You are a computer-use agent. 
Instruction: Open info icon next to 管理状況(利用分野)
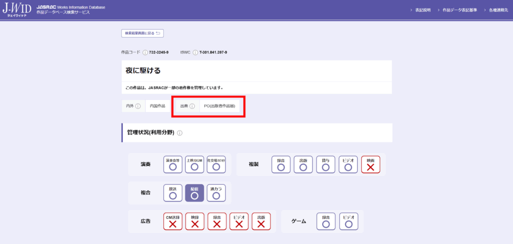pyautogui.click(x=180, y=133)
